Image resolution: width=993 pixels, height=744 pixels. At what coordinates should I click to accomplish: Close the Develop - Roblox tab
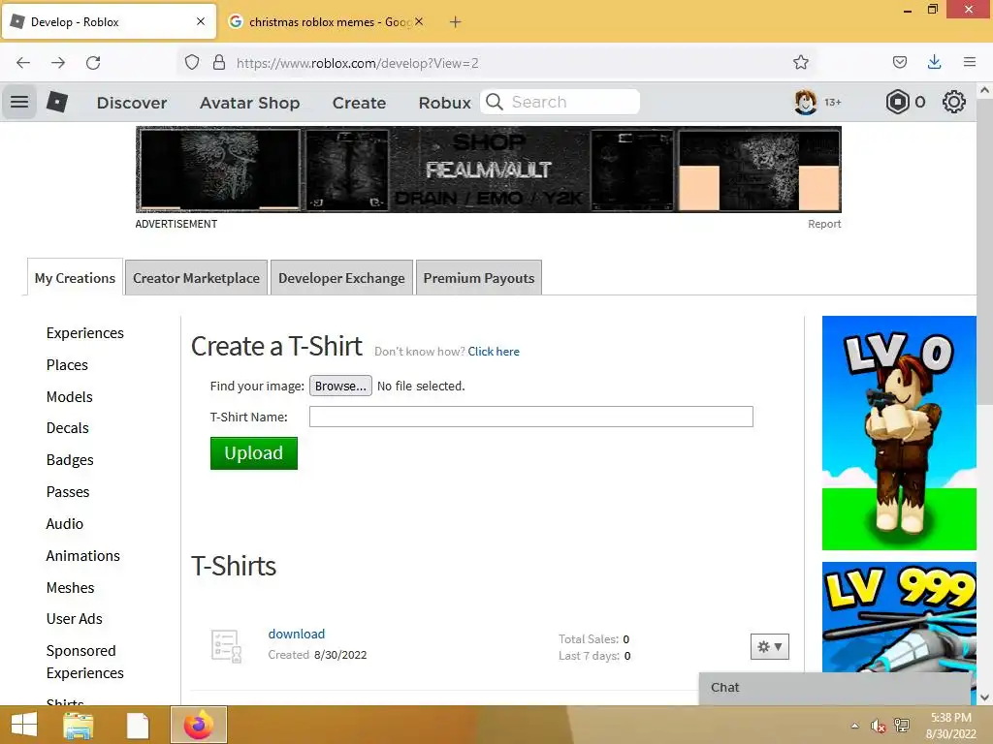(201, 21)
